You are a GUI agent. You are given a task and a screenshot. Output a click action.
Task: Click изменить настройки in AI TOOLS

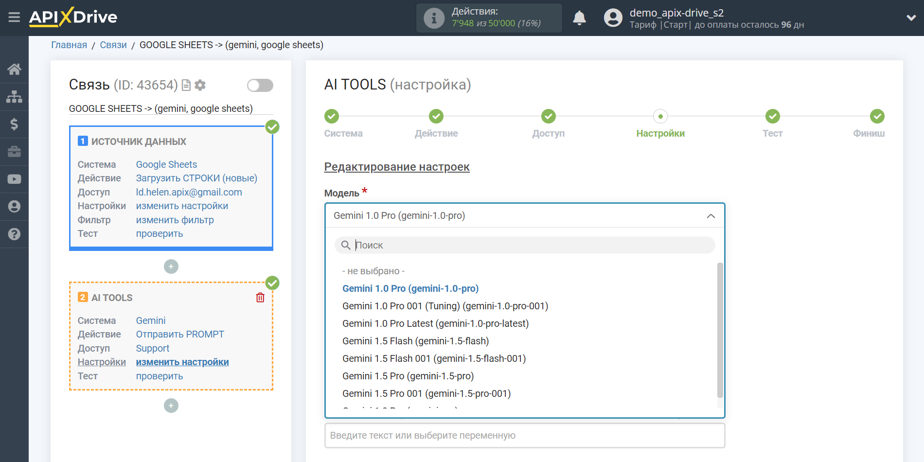click(182, 362)
